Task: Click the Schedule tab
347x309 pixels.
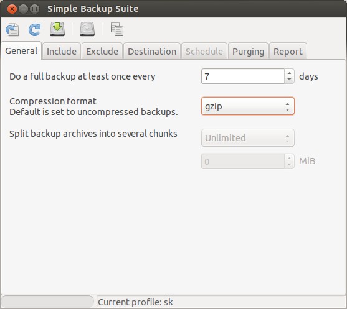Action: pos(204,52)
